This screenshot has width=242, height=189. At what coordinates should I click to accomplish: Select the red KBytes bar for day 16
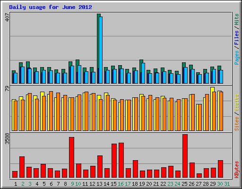(121, 160)
